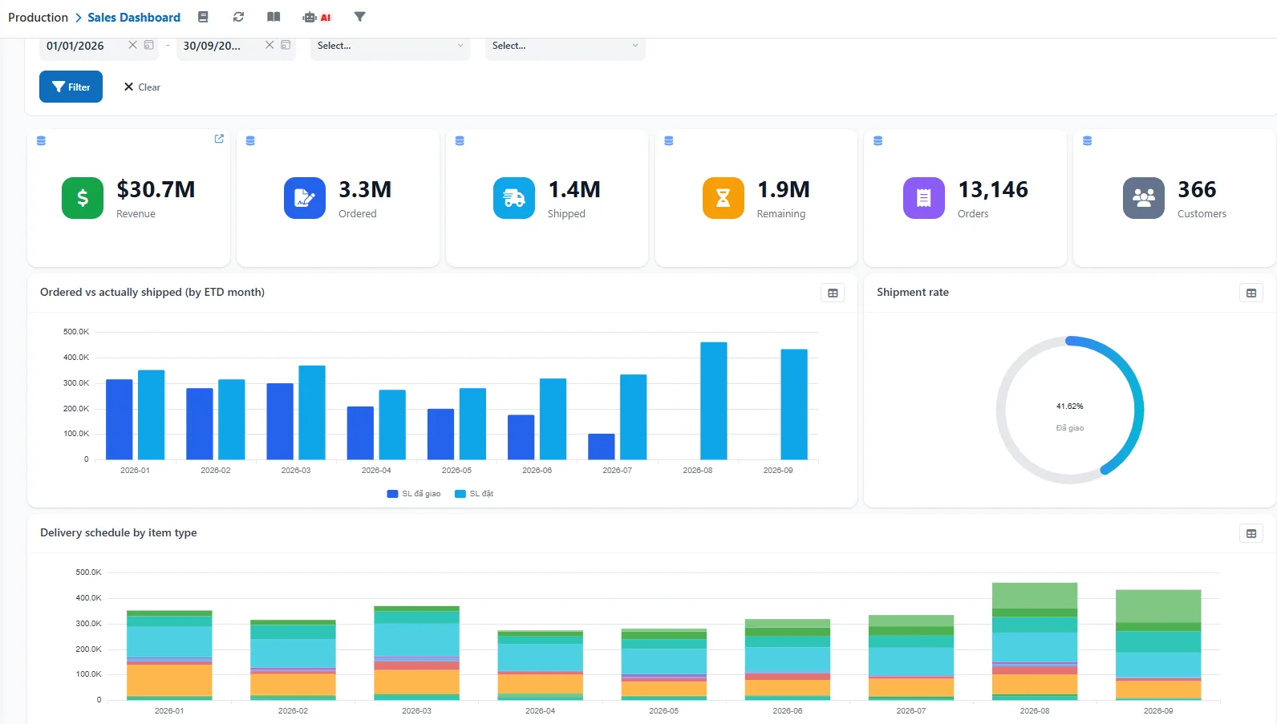This screenshot has height=724, width=1277.
Task: Open the rightmost Select dropdown
Action: click(x=566, y=46)
